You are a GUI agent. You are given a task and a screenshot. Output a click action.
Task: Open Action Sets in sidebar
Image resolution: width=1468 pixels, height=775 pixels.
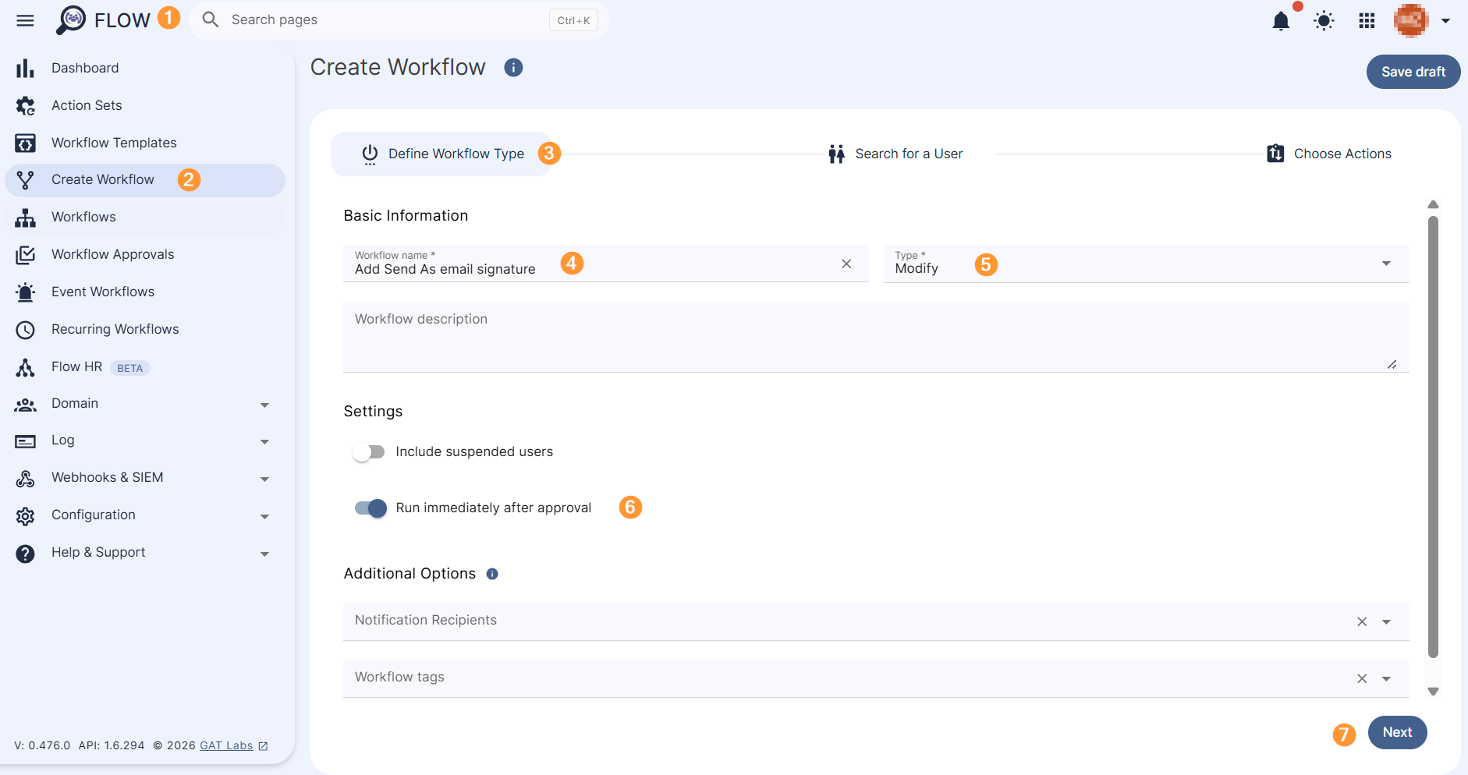(x=145, y=105)
